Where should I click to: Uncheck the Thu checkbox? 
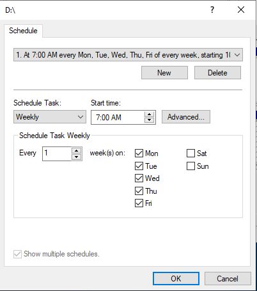pyautogui.click(x=139, y=191)
